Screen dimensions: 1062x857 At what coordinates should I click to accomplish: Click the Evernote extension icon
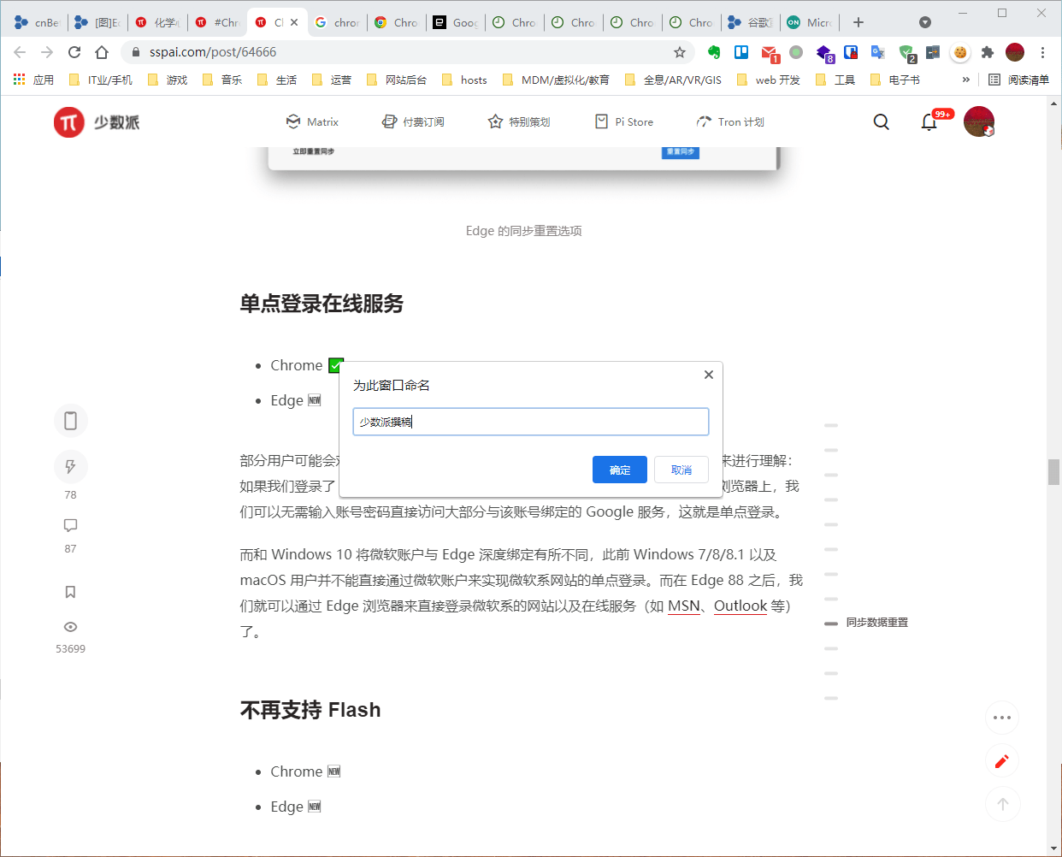713,52
